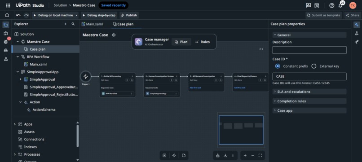Expand SLA and escalations section
362x162 pixels.
[x=309, y=92]
